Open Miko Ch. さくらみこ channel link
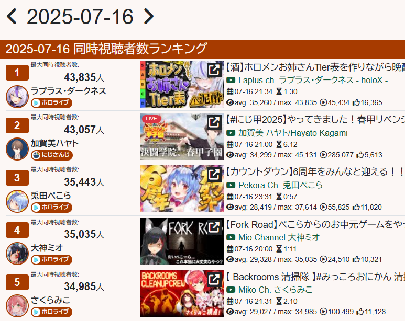This screenshot has width=405, height=321. 276,290
